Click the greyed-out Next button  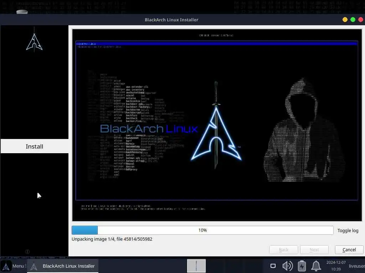click(314, 250)
